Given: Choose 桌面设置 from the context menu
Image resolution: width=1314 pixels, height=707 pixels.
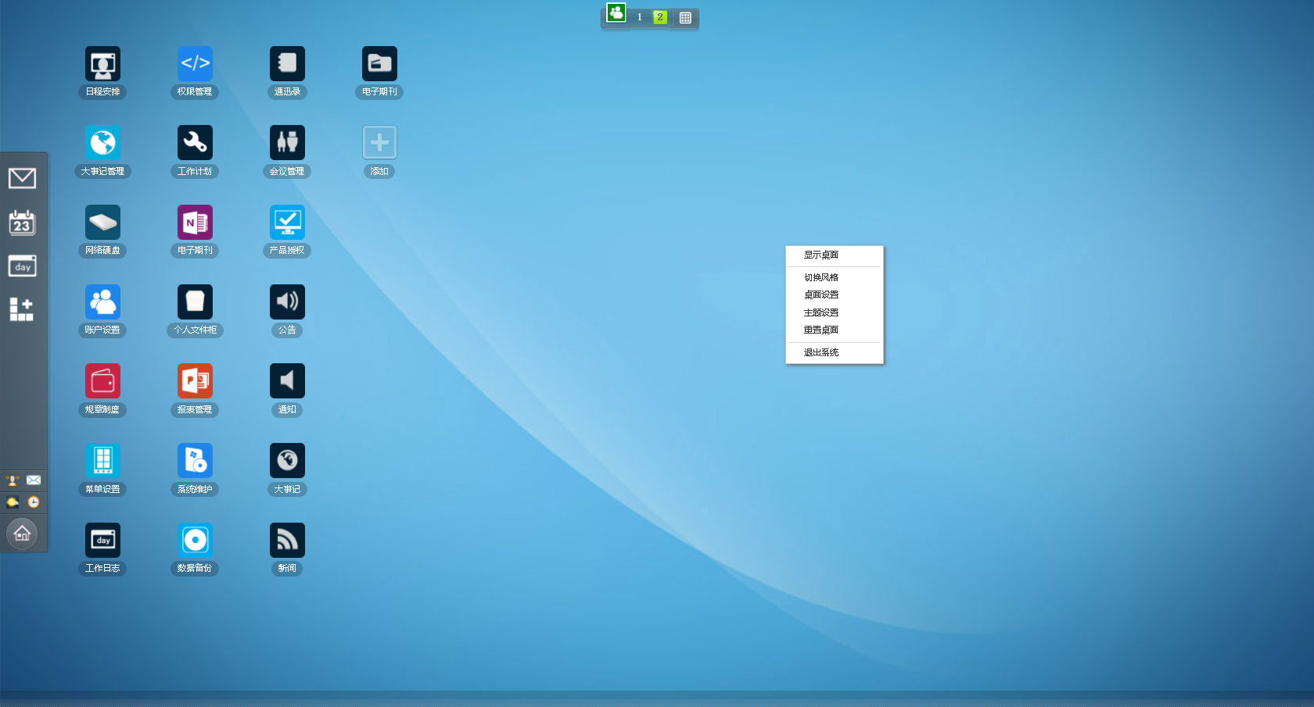Looking at the screenshot, I should pyautogui.click(x=821, y=295).
